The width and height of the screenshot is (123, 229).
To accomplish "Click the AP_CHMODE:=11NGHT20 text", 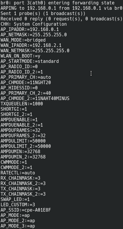I will pos(26,83).
